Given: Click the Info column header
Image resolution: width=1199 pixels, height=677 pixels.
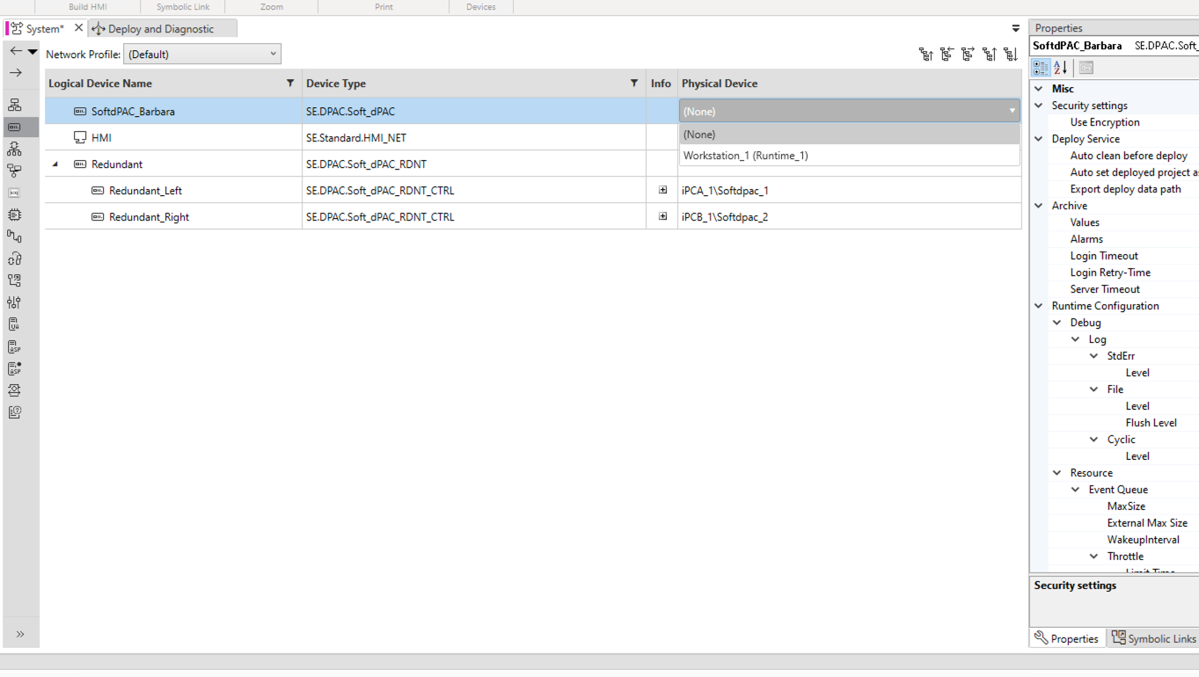Looking at the screenshot, I should [x=661, y=84].
